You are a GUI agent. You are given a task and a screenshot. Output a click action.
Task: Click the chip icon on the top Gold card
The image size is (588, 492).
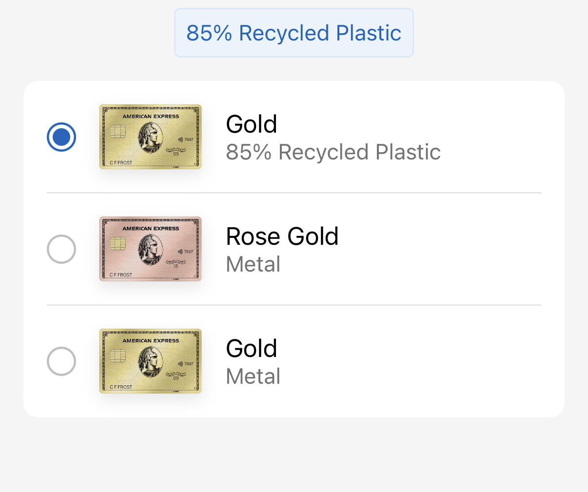118,131
